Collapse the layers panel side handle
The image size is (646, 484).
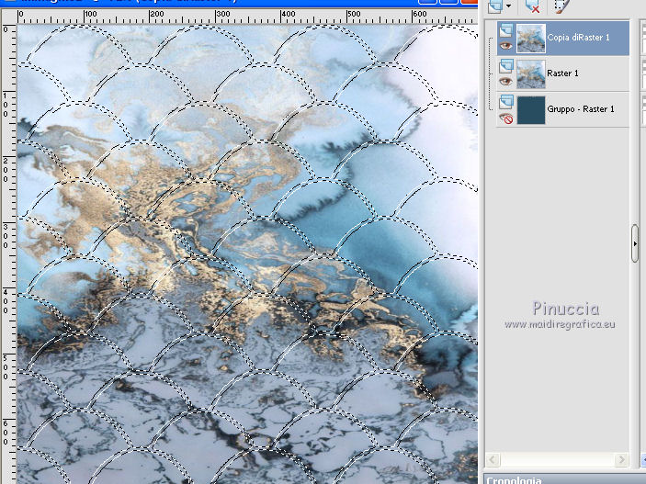tap(634, 243)
